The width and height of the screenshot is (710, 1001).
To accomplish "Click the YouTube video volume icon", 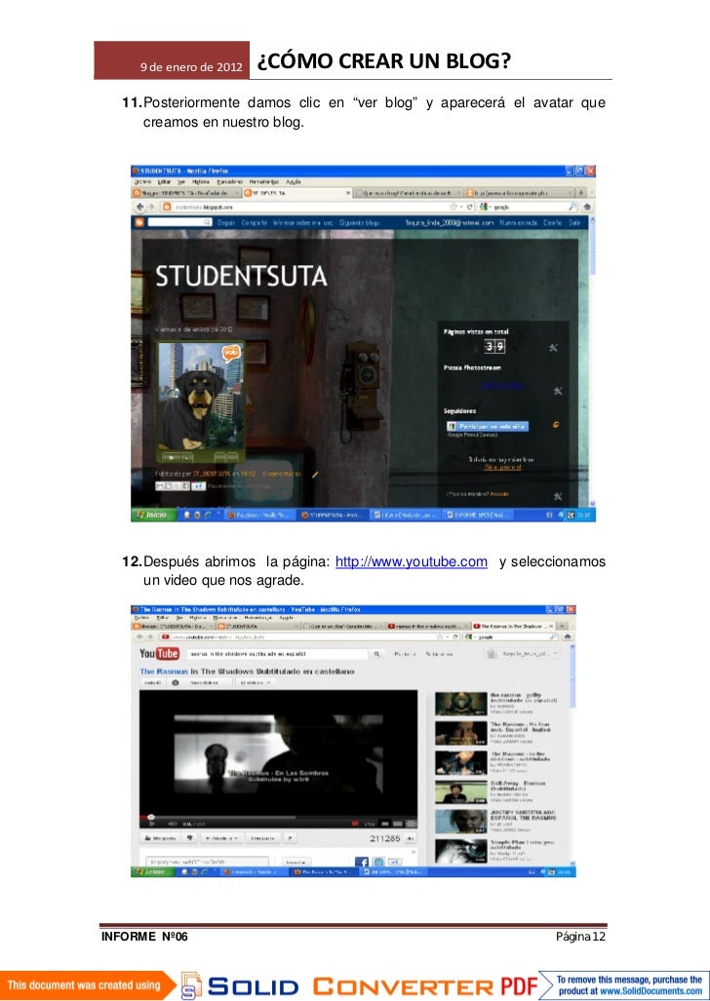I will [172, 824].
